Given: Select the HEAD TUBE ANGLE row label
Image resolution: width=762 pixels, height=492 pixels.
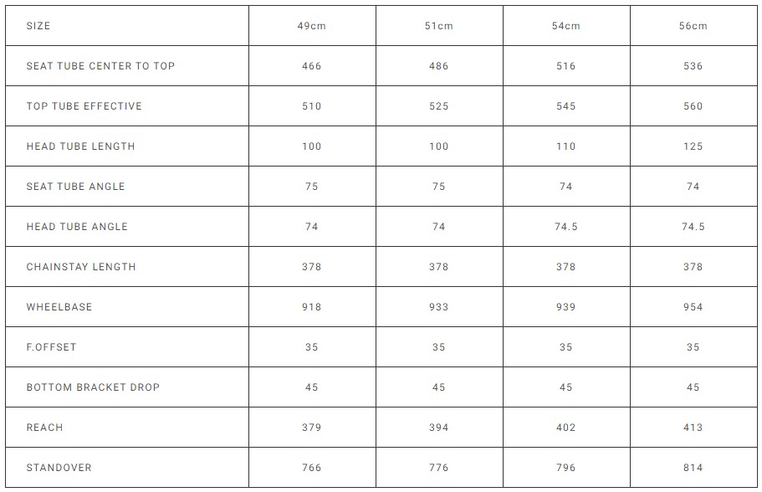Looking at the screenshot, I should pyautogui.click(x=77, y=227).
